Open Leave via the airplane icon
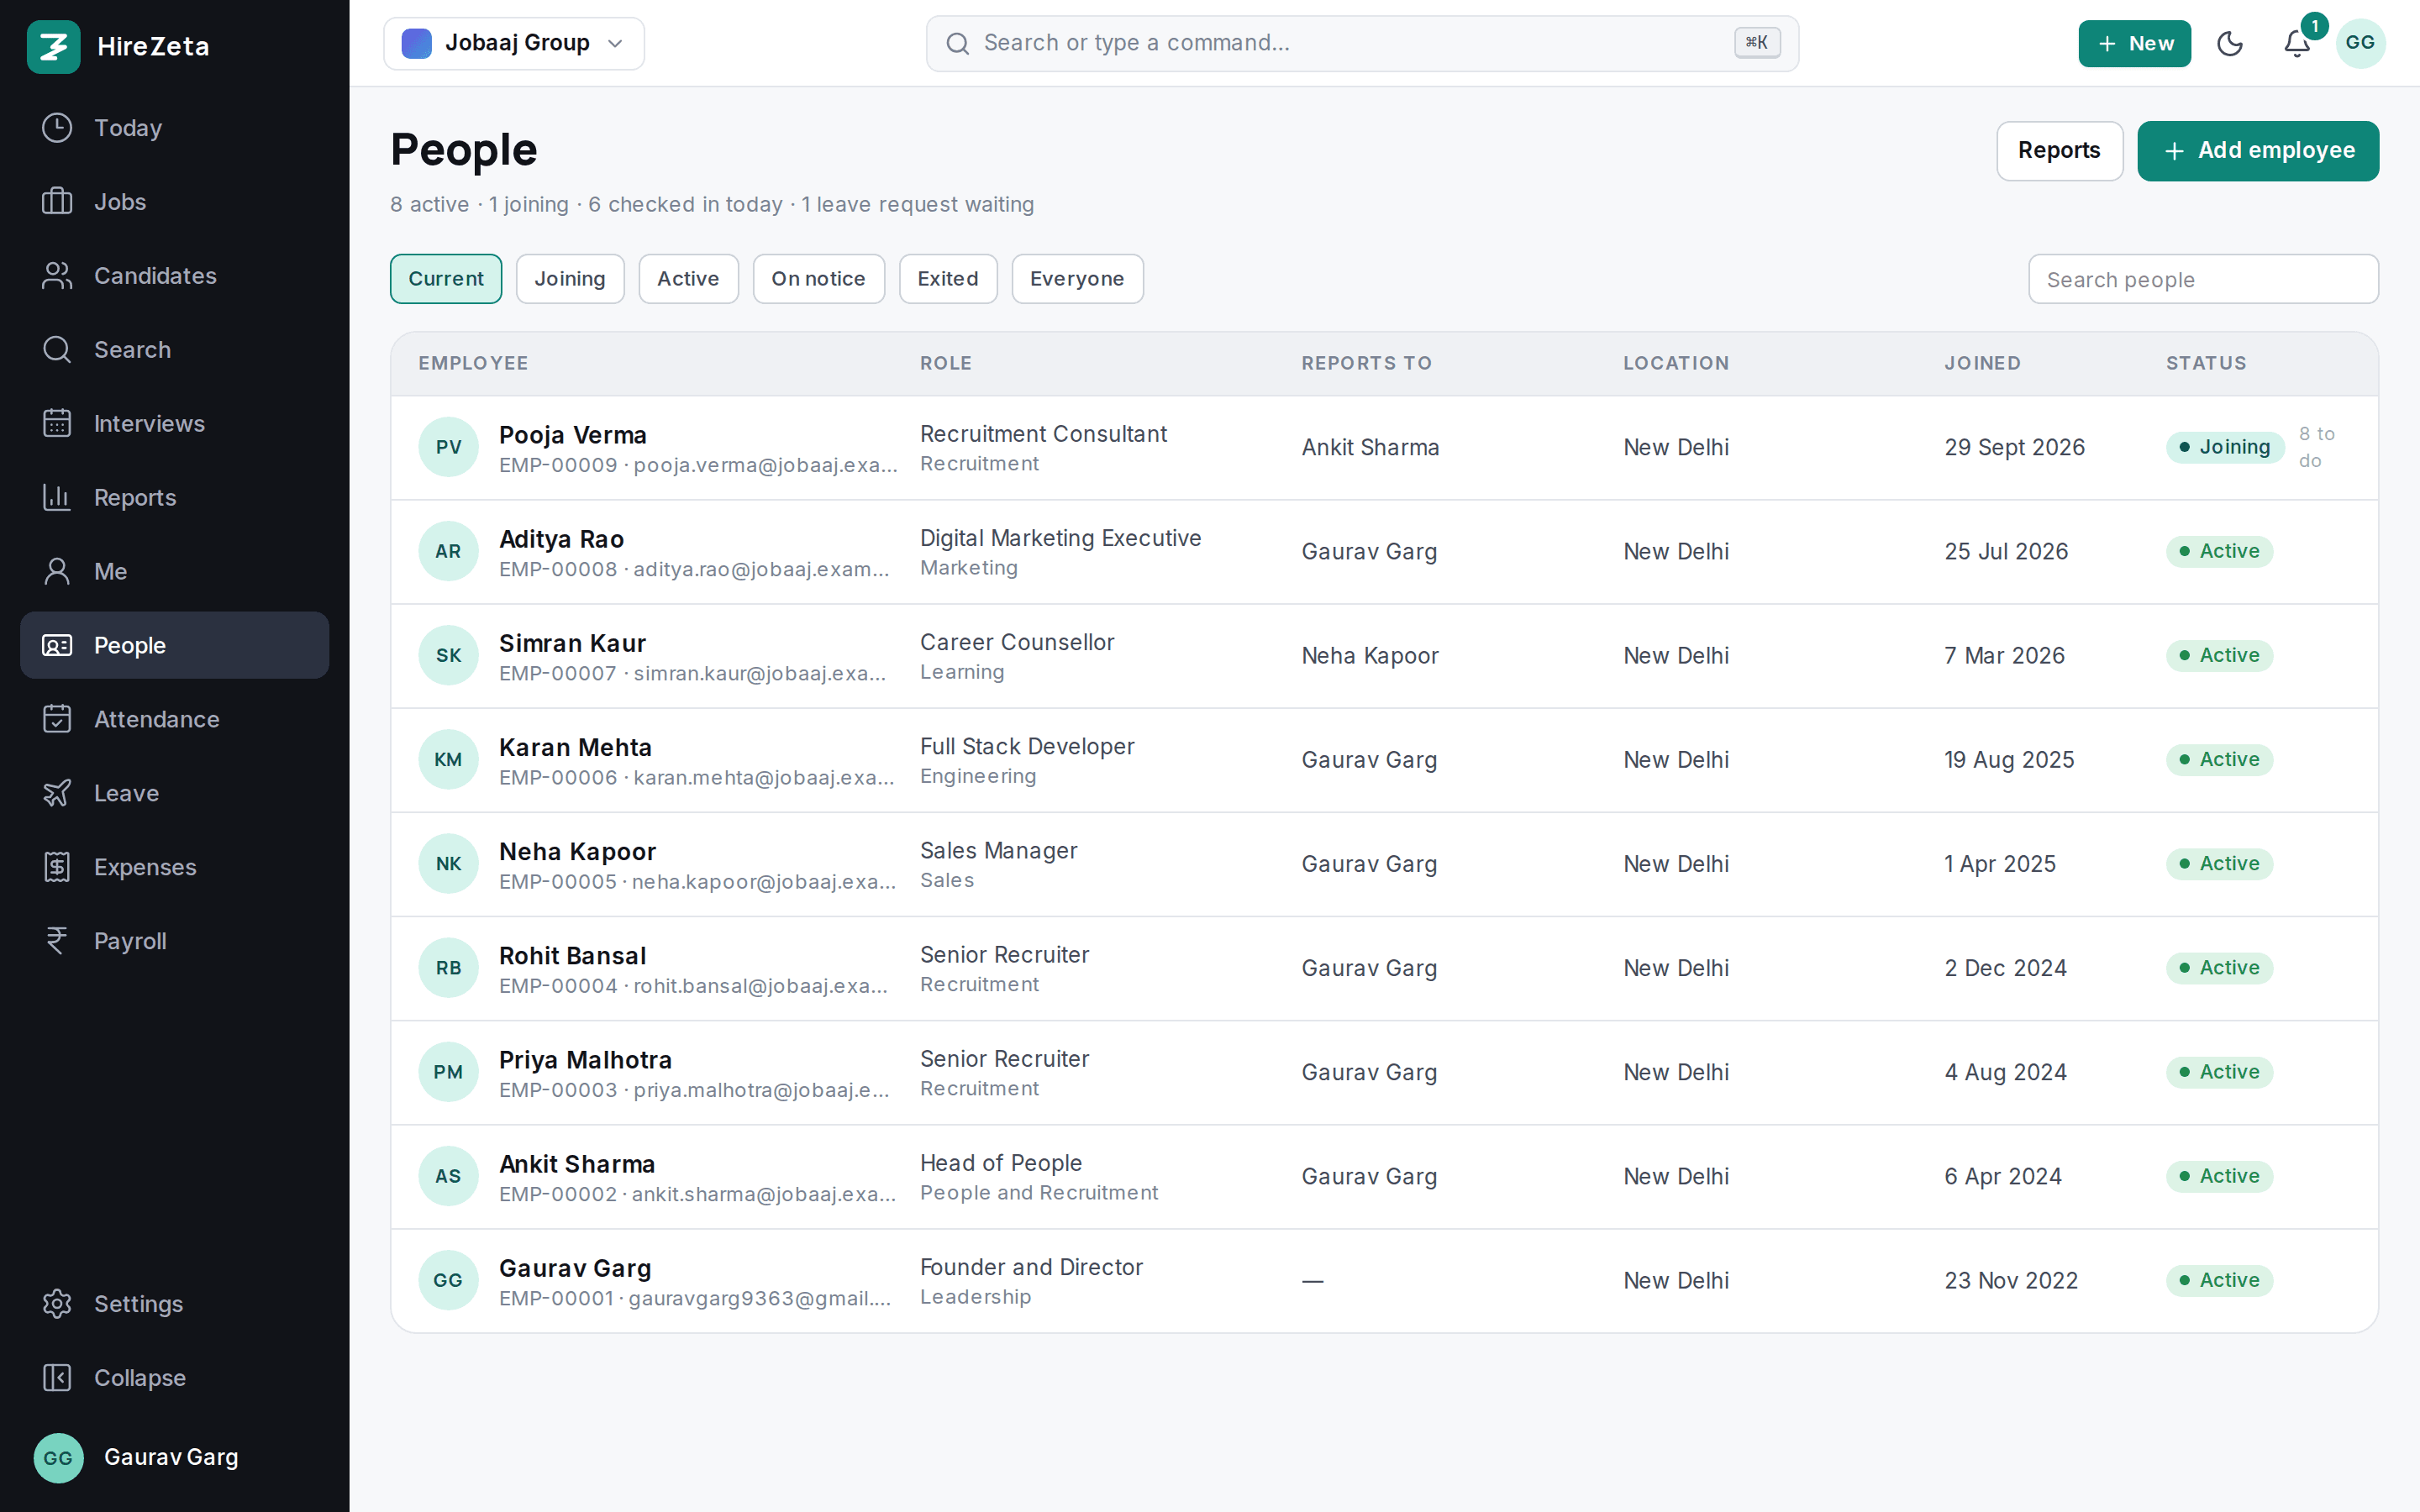 click(x=57, y=794)
